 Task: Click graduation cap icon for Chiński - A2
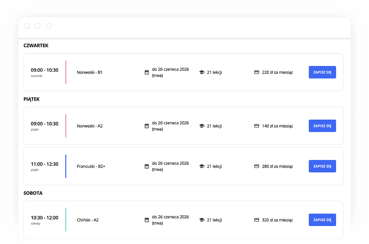[x=202, y=220]
